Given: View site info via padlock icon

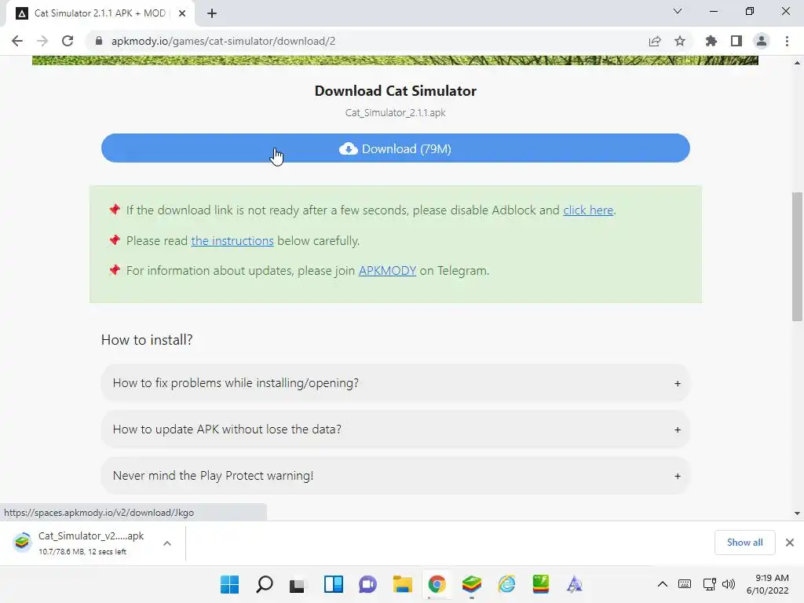Looking at the screenshot, I should tap(99, 41).
